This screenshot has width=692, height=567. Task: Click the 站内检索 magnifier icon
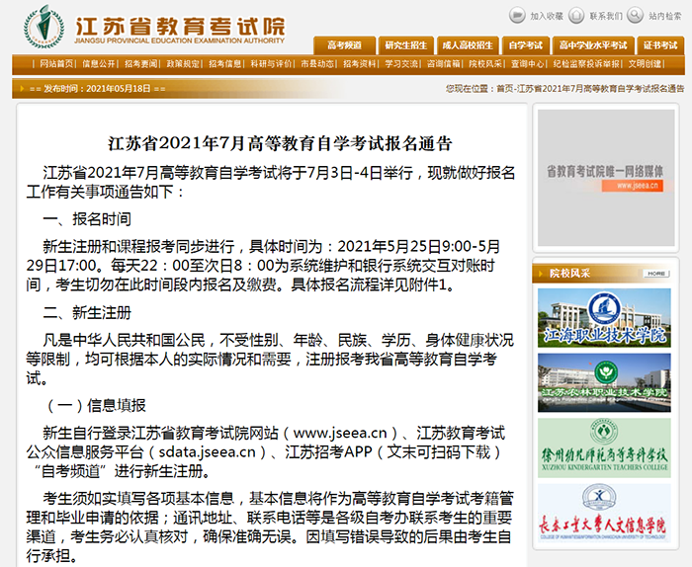(635, 15)
